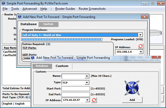Select first CaofDu50 row in app list

click(10, 52)
